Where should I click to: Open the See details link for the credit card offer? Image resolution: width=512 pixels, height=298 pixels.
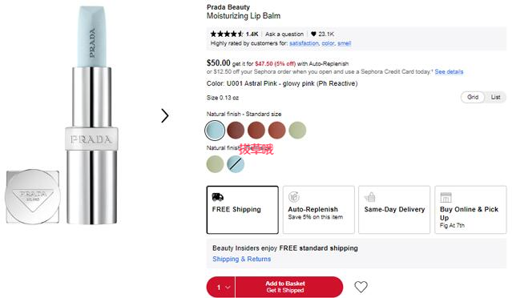(x=449, y=72)
